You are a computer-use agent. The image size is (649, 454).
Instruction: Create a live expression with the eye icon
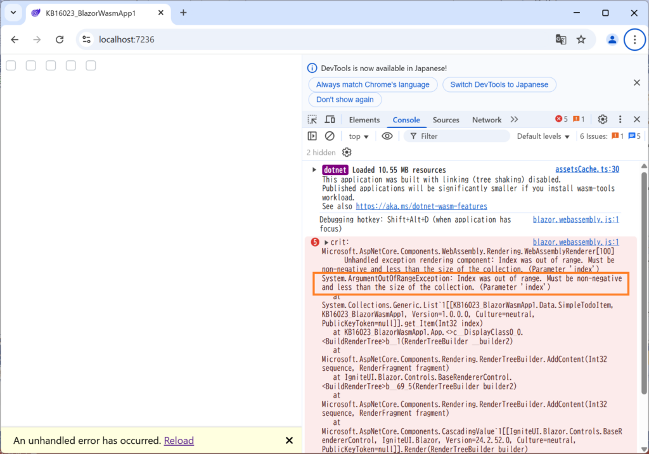pos(387,136)
